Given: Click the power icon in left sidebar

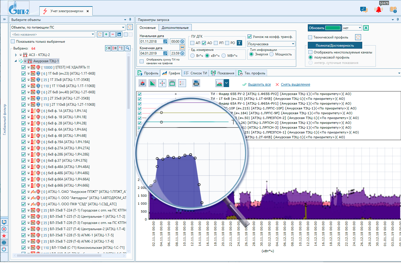Looking at the screenshot, I should [4, 249].
